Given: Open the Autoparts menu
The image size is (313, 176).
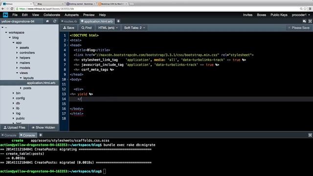Looking at the screenshot, I should (71, 15).
